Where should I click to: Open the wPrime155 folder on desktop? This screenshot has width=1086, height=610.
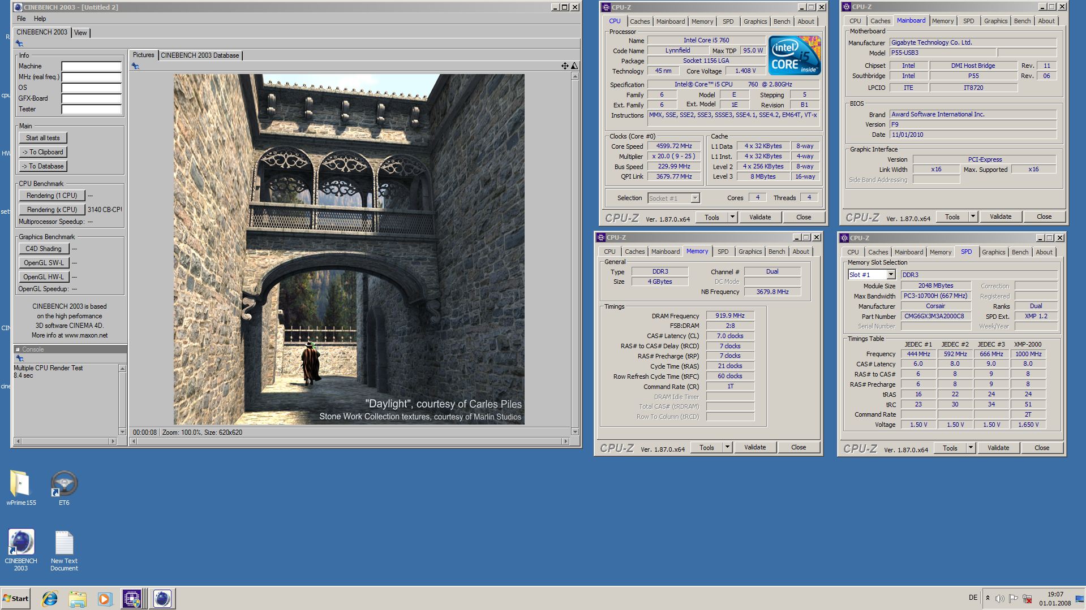pos(21,488)
